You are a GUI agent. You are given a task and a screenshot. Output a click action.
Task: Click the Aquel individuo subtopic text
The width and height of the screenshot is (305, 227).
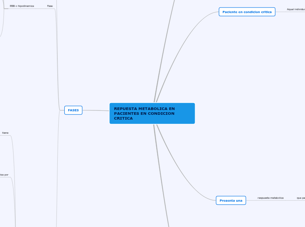(x=296, y=9)
